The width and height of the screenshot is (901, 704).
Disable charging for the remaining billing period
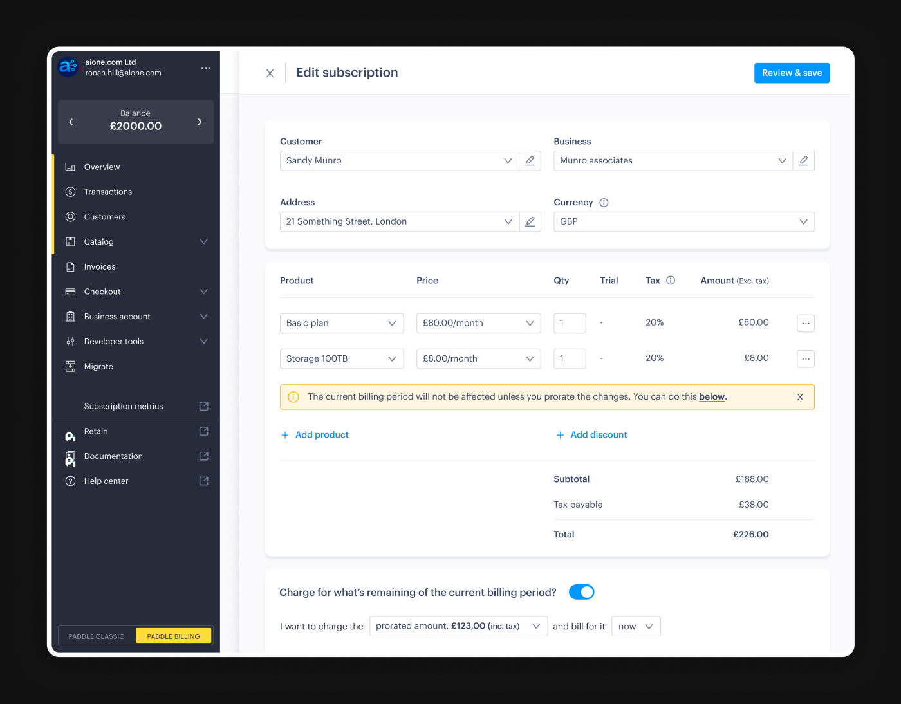pos(581,591)
